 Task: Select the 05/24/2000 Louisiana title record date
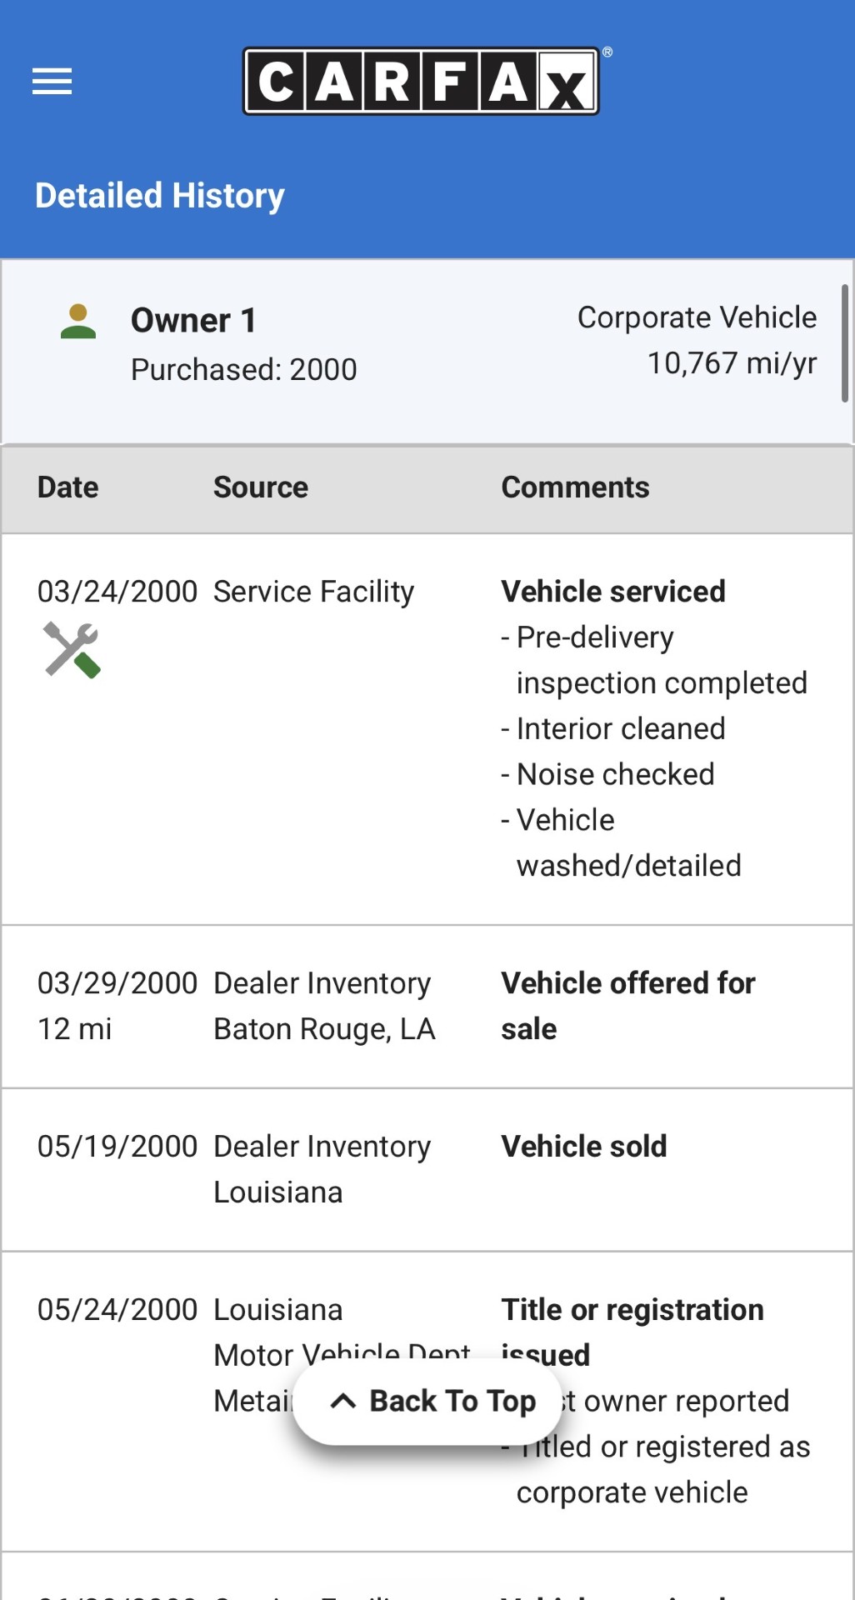117,1310
